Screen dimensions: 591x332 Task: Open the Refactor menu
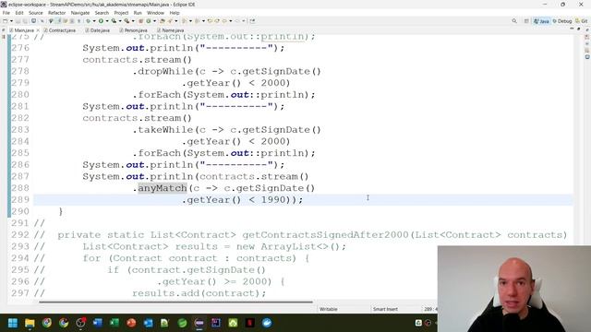pyautogui.click(x=57, y=13)
